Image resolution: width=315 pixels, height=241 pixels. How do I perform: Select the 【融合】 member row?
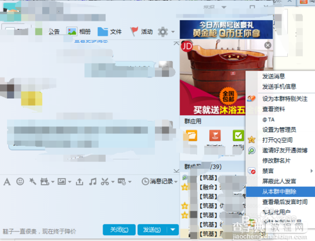tap(213, 187)
